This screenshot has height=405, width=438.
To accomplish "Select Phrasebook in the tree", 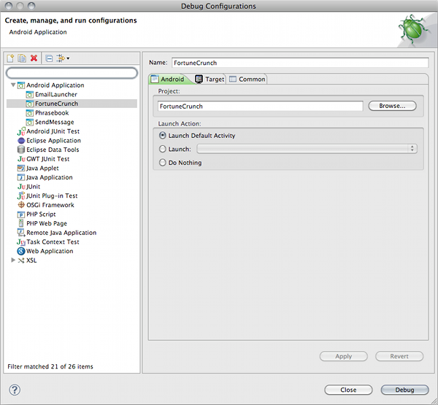I will [x=52, y=113].
